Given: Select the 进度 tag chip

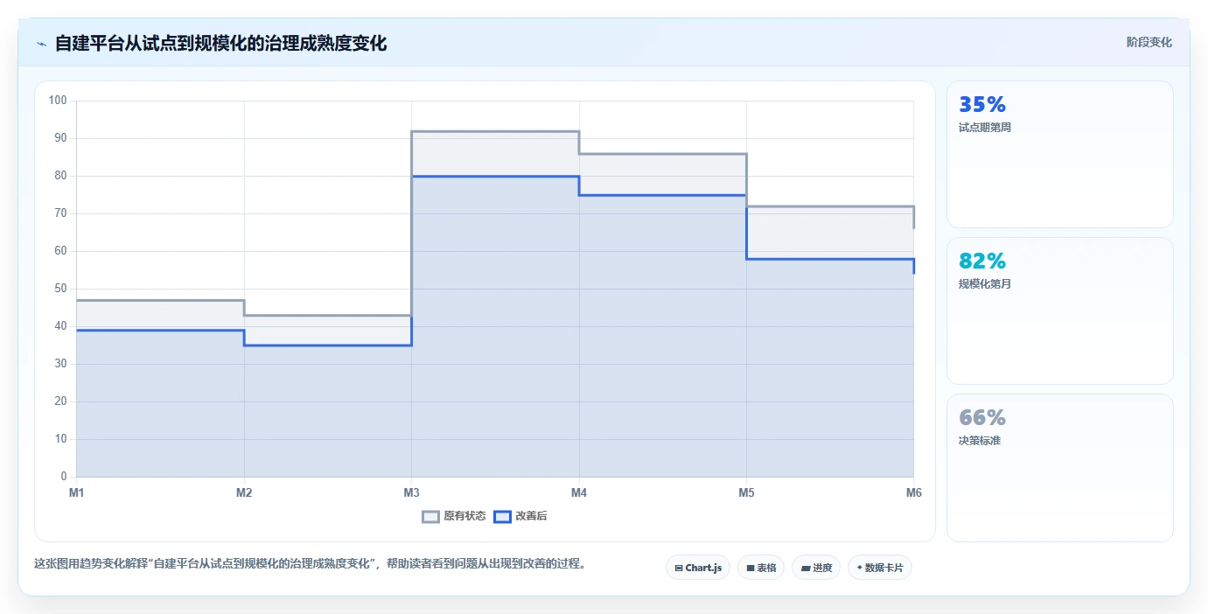Looking at the screenshot, I should point(816,568).
